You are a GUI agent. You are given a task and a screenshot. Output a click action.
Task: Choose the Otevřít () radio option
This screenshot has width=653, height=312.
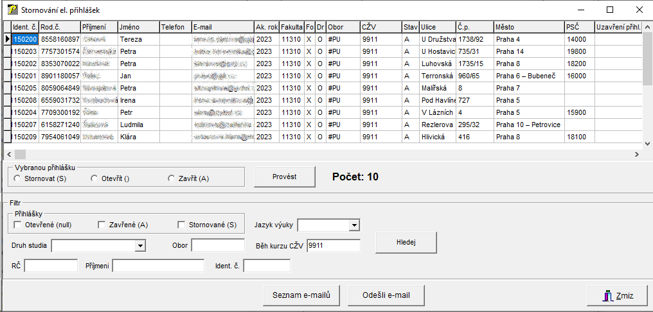(x=95, y=178)
